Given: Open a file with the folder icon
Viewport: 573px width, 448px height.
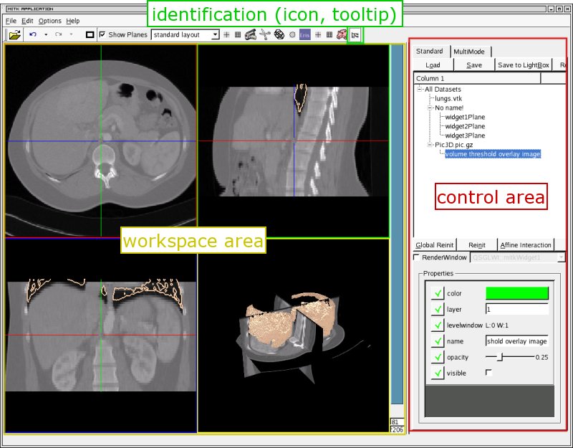Looking at the screenshot, I should [x=15, y=35].
